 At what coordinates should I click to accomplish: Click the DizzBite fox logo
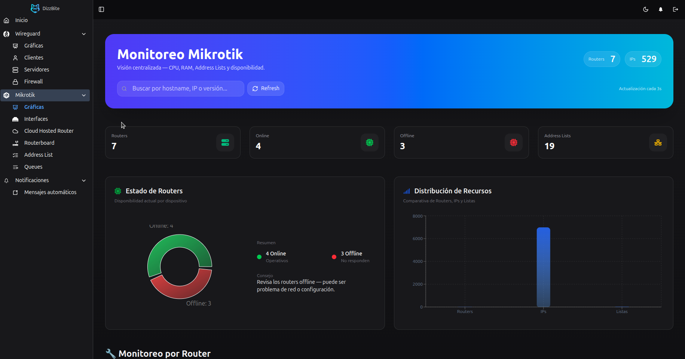click(x=35, y=8)
